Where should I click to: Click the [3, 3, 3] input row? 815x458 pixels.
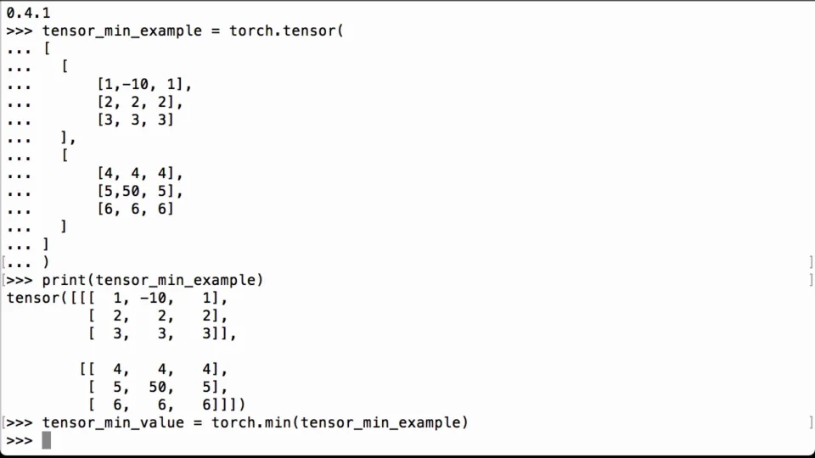coord(135,120)
